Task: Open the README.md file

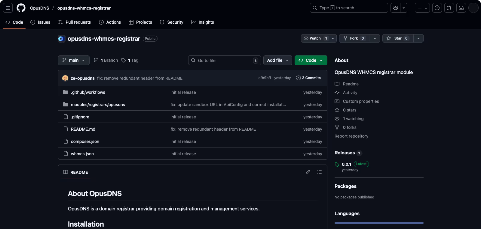Action: coord(83,129)
